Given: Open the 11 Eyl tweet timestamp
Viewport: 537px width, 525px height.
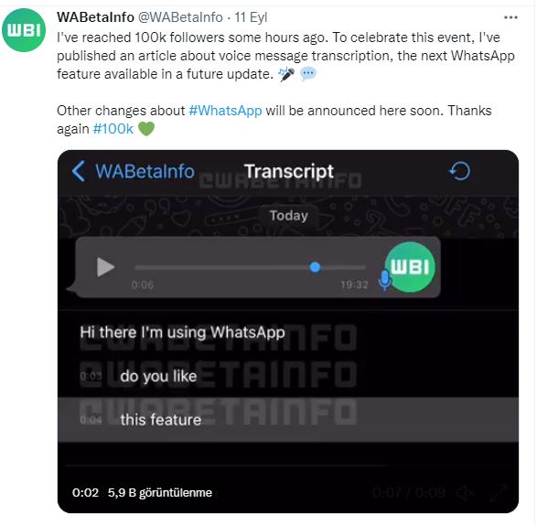Looking at the screenshot, I should click(251, 17).
